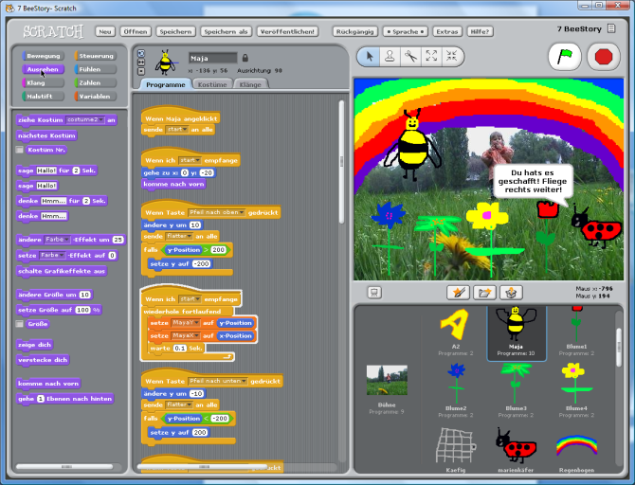This screenshot has height=485, width=635.
Task: Select the shrink sprite tool
Action: coord(451,56)
